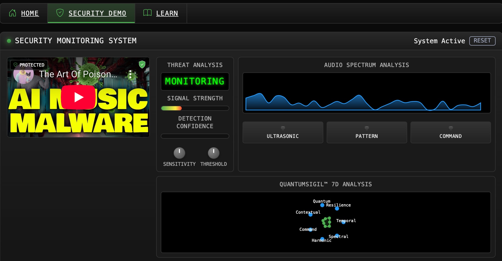Image resolution: width=502 pixels, height=261 pixels.
Task: Click the Threshold knob
Action: click(x=213, y=153)
